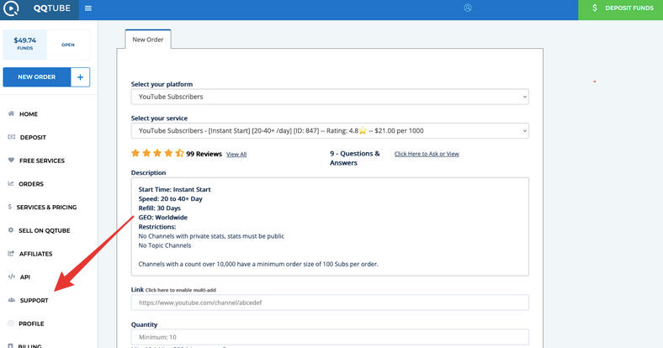This screenshot has height=348, width=663.
Task: Open the user account icon in header
Action: pos(467,8)
